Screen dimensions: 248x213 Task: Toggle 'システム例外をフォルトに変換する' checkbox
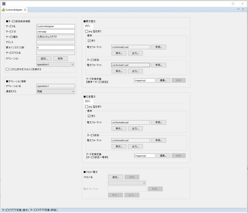(7, 69)
